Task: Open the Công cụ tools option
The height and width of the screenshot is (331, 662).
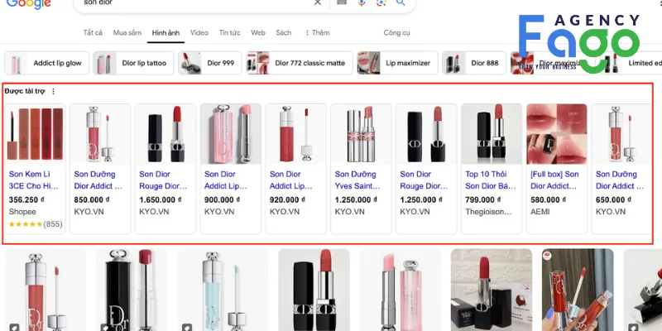Action: (397, 32)
